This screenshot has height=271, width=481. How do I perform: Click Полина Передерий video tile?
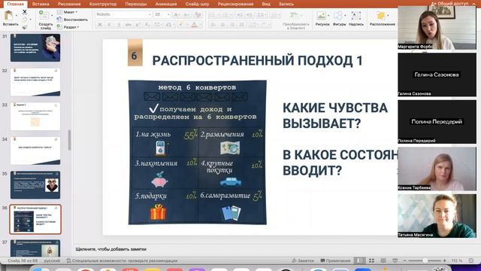437,122
